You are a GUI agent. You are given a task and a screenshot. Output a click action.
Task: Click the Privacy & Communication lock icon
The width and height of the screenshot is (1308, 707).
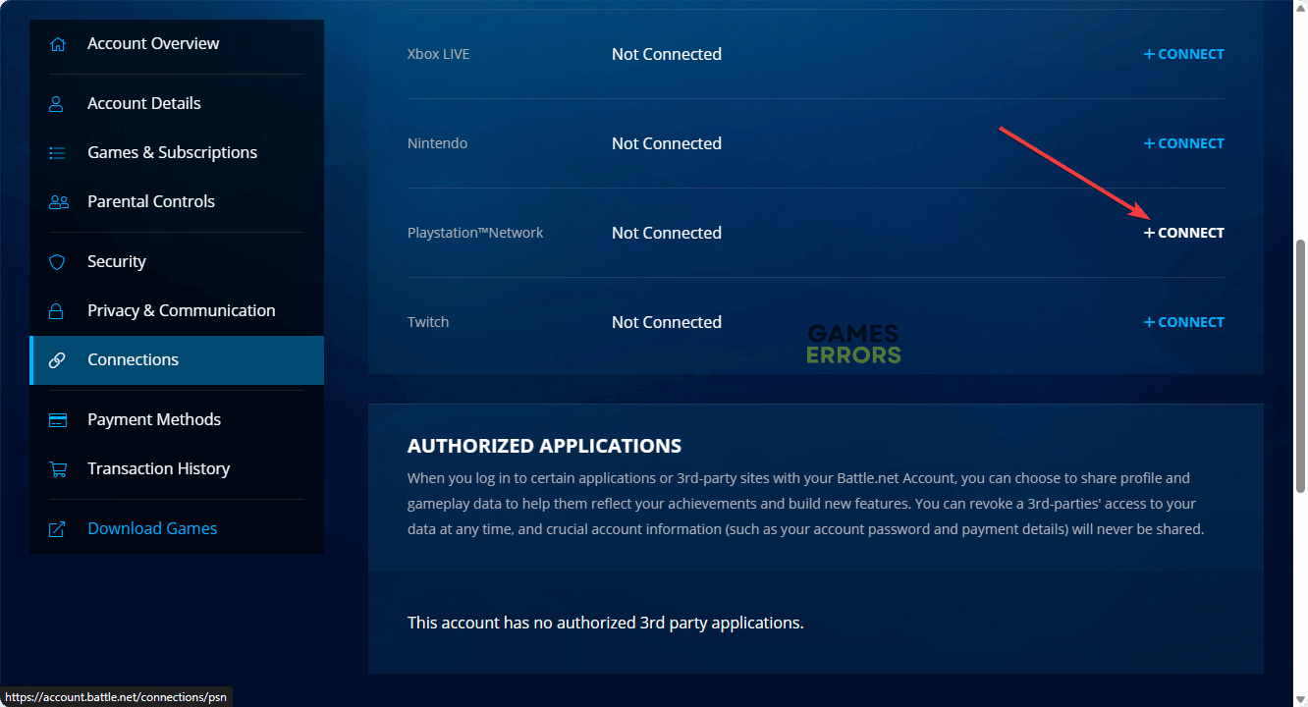pyautogui.click(x=57, y=311)
